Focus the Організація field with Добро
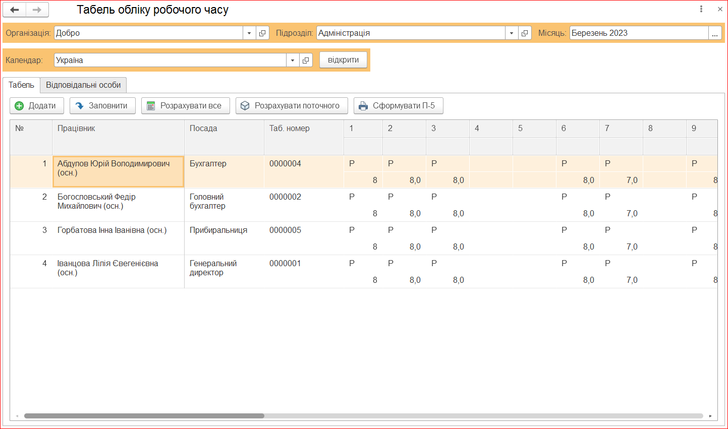The image size is (728, 429). pos(148,33)
